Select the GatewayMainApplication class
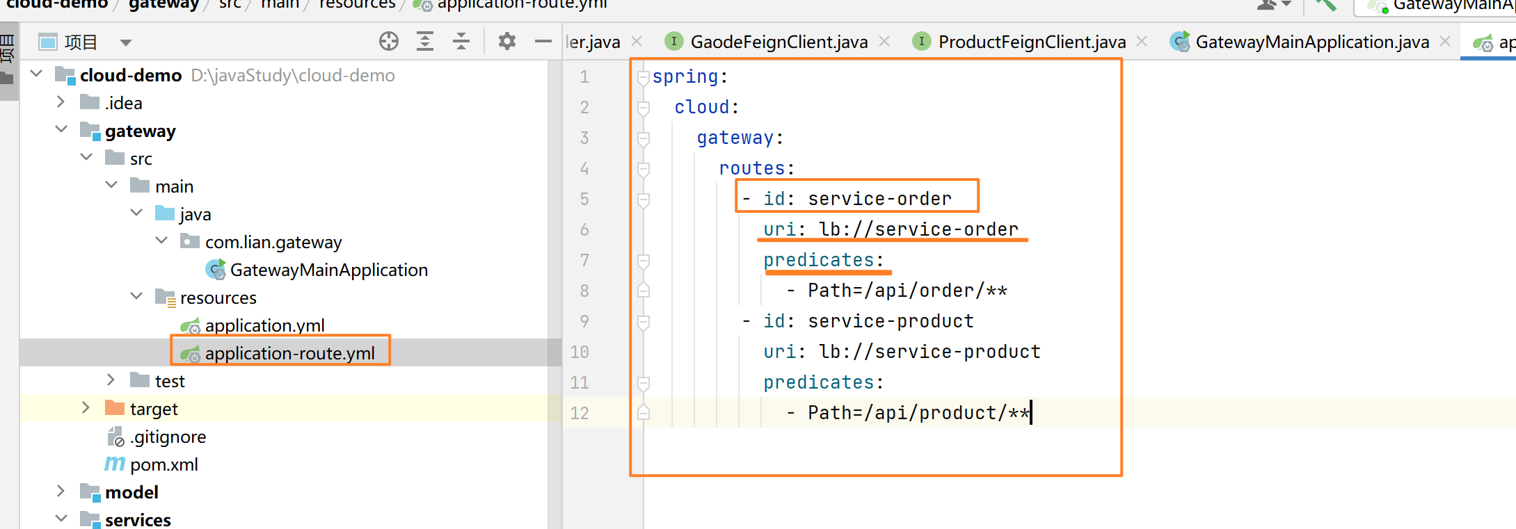1516x529 pixels. pyautogui.click(x=317, y=270)
